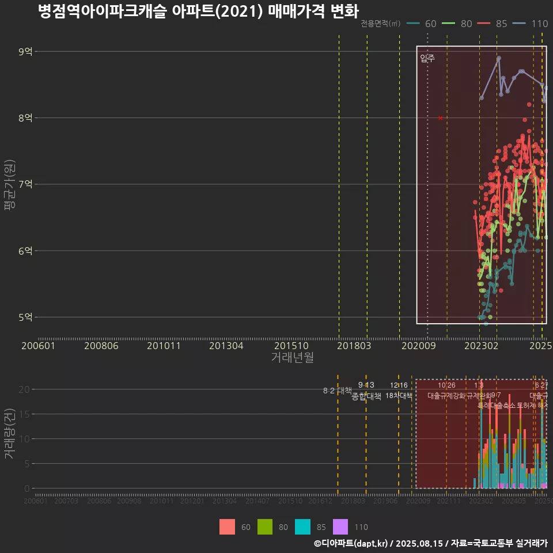
Task: Click the violet swatch for 110 in bottom legend
Action: pyautogui.click(x=340, y=527)
